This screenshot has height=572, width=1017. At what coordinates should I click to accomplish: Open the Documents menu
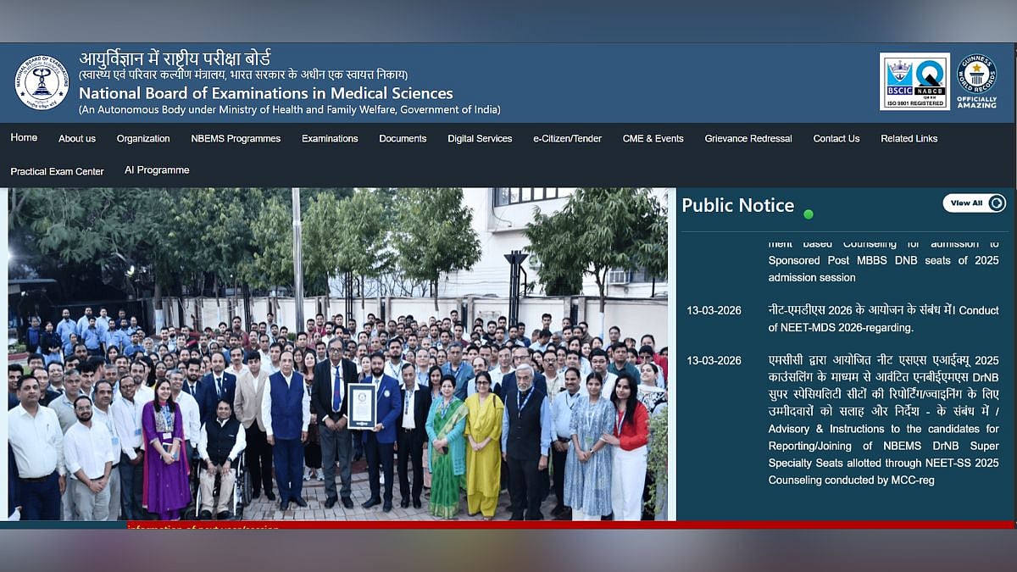coord(403,138)
